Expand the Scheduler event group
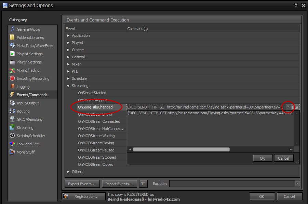Image resolution: width=308 pixels, height=204 pixels. (x=68, y=78)
